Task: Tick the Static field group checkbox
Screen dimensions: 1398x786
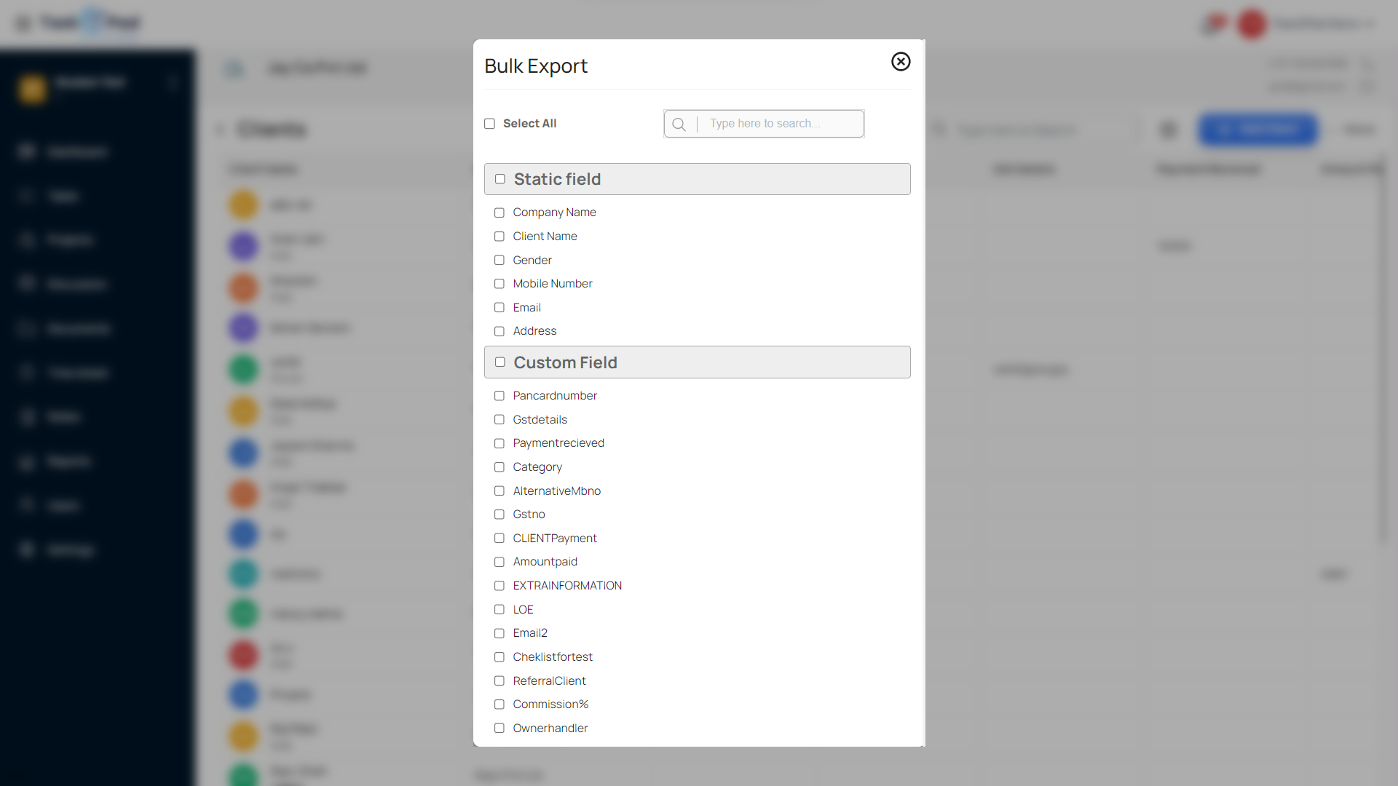Action: pos(500,179)
